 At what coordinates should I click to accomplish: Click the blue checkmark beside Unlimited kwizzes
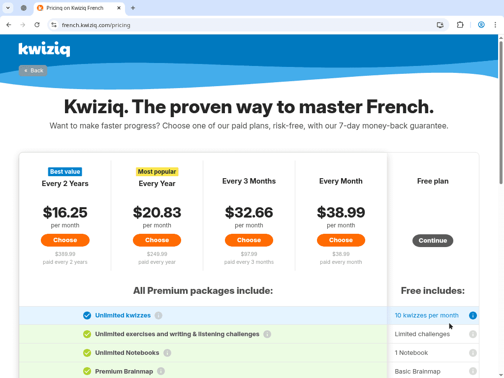pyautogui.click(x=87, y=315)
